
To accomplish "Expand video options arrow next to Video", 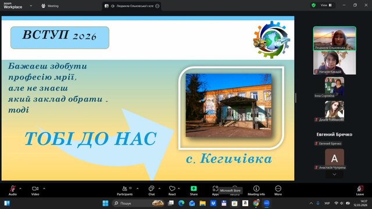I will pyautogui.click(x=44, y=189).
